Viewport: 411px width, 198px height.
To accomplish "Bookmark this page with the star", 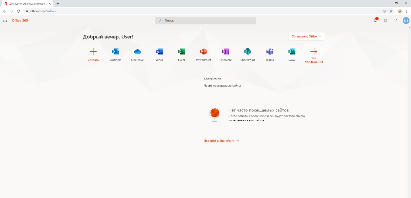I will 391,11.
